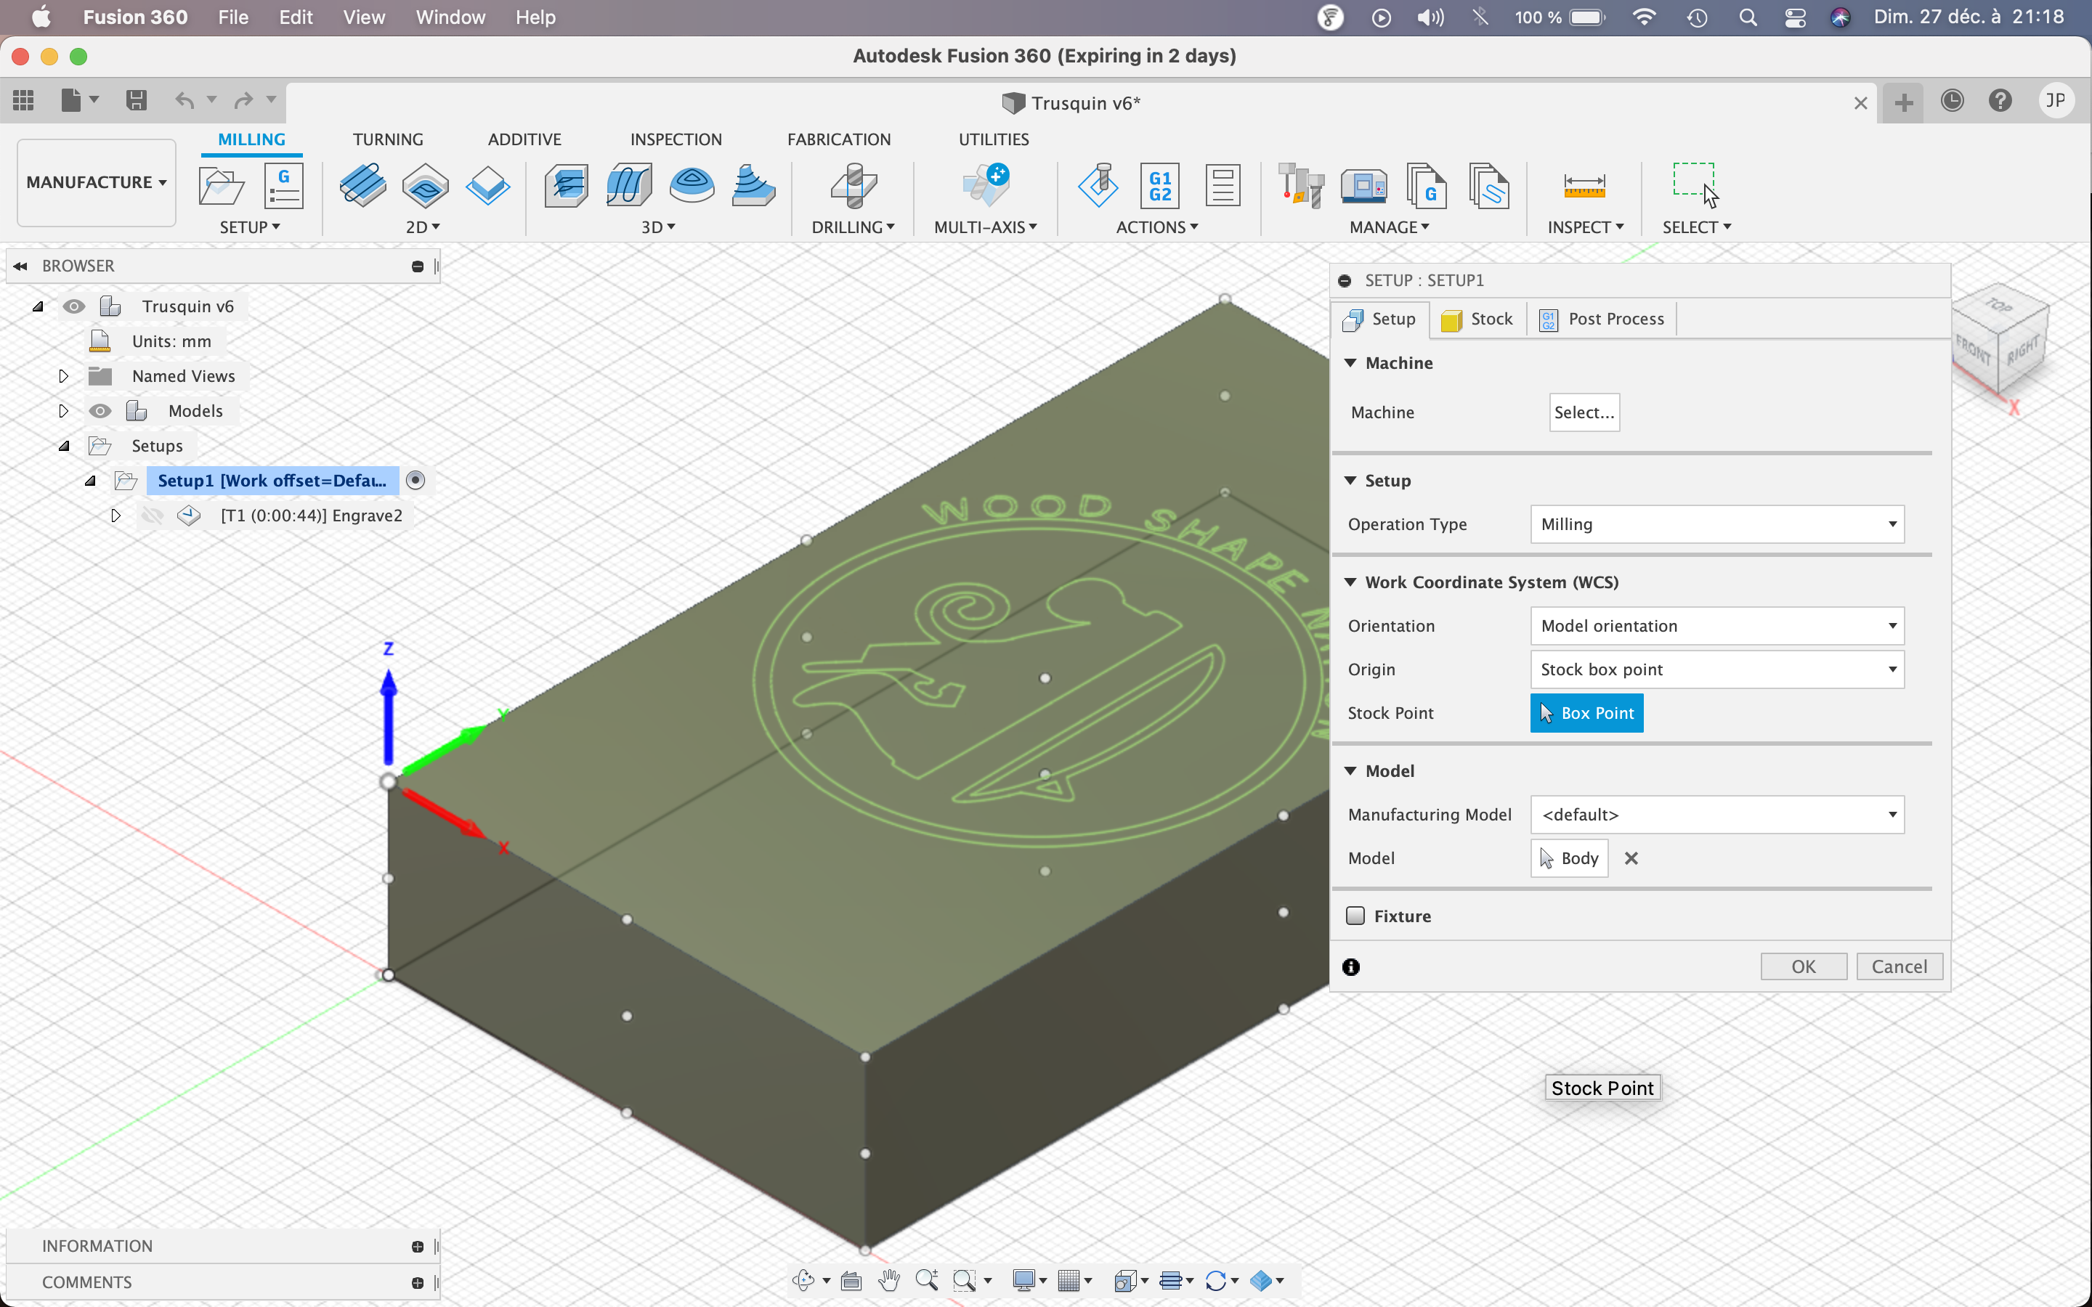This screenshot has height=1307, width=2092.
Task: Open the Tool Library icon
Action: click(x=1300, y=185)
